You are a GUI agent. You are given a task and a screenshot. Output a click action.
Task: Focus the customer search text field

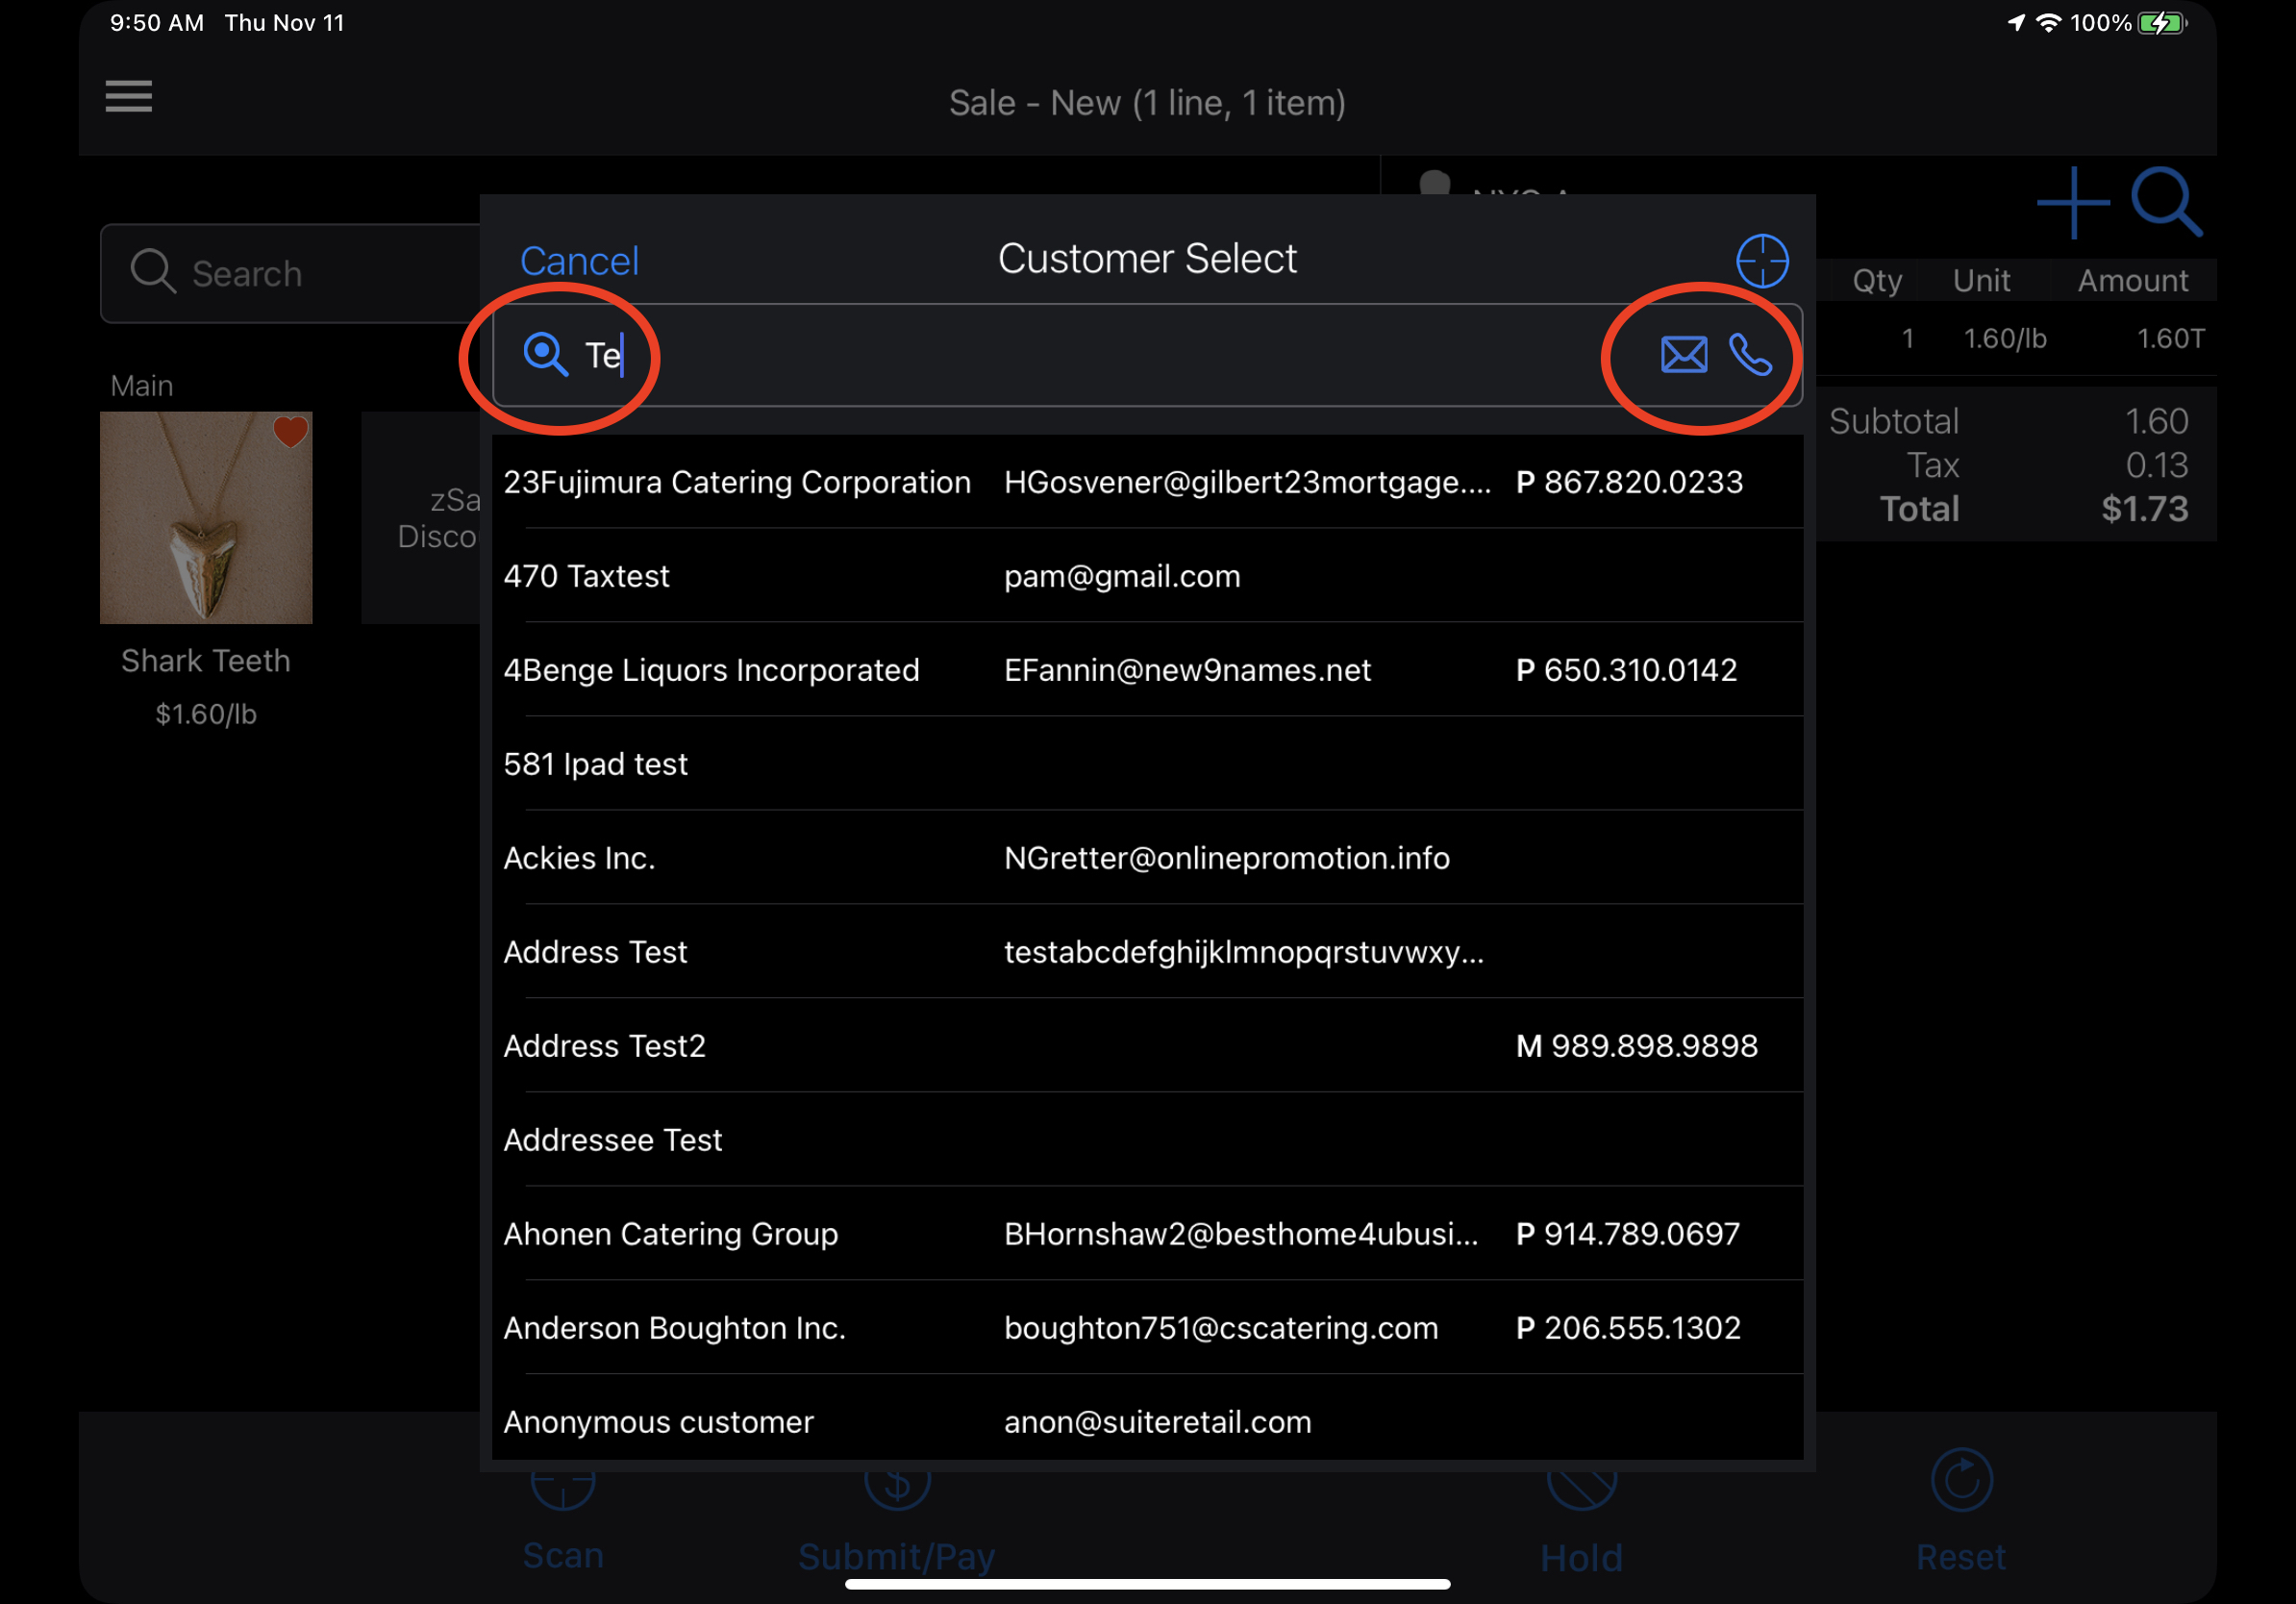[1100, 355]
